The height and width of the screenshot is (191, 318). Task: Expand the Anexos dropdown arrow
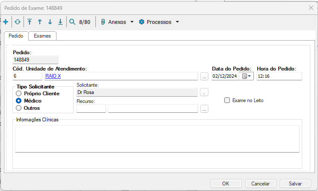pos(132,22)
